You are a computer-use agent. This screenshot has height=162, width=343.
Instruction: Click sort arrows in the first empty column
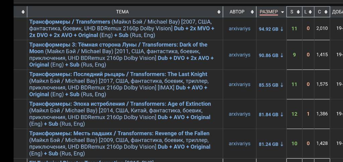pos(23,12)
